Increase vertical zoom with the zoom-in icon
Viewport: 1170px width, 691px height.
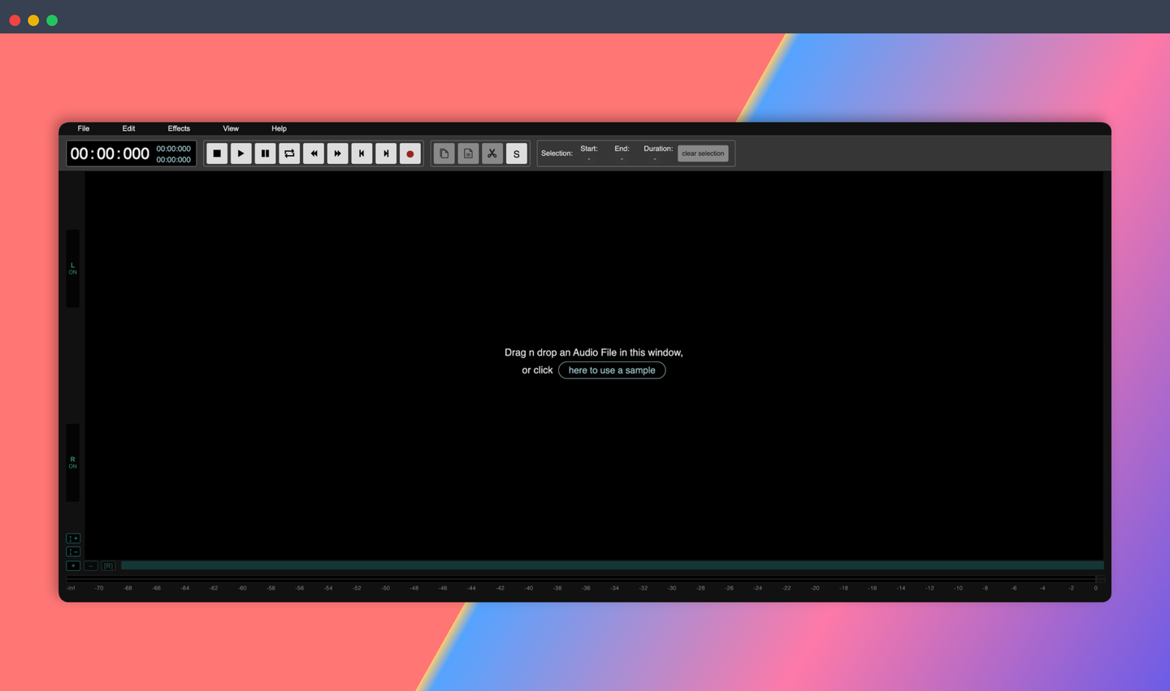tap(72, 538)
